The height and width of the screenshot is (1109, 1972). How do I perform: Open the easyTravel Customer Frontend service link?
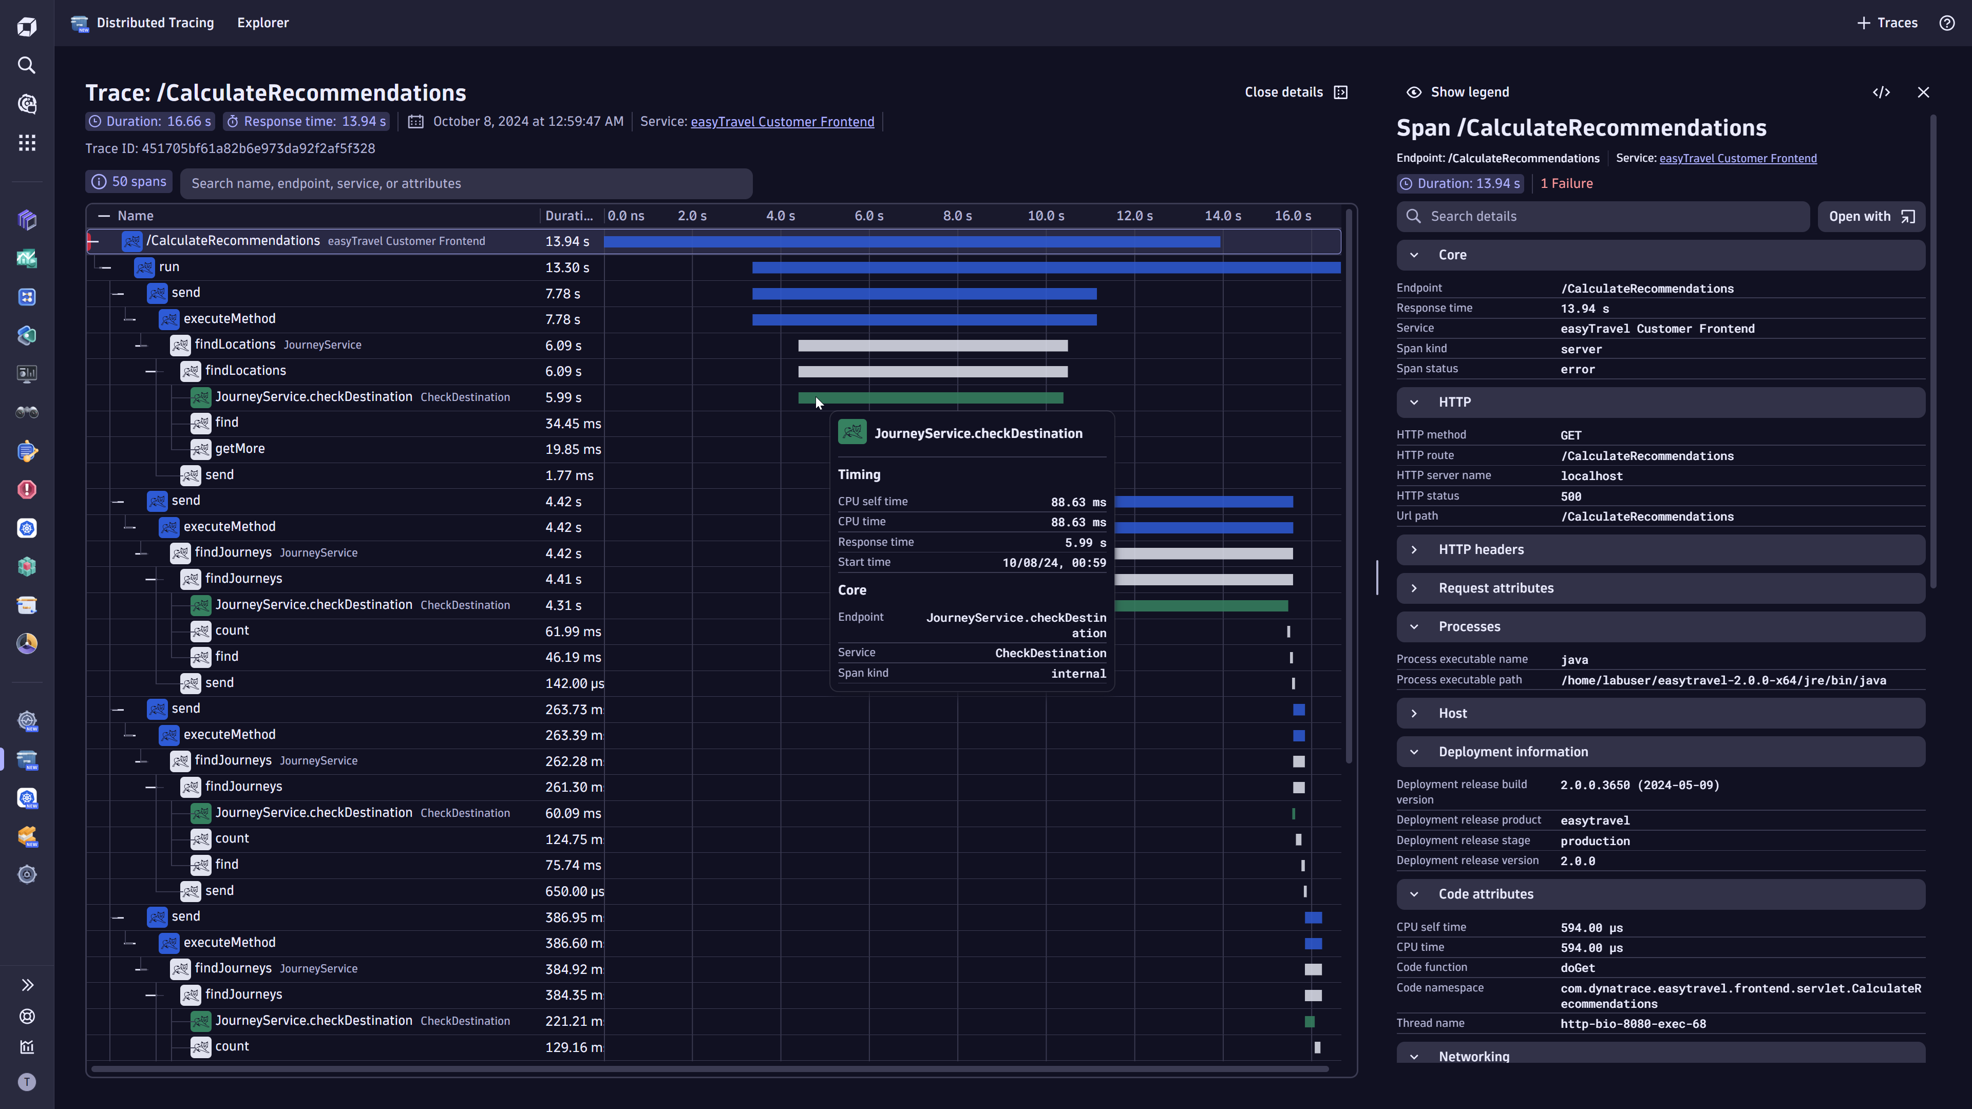[782, 122]
